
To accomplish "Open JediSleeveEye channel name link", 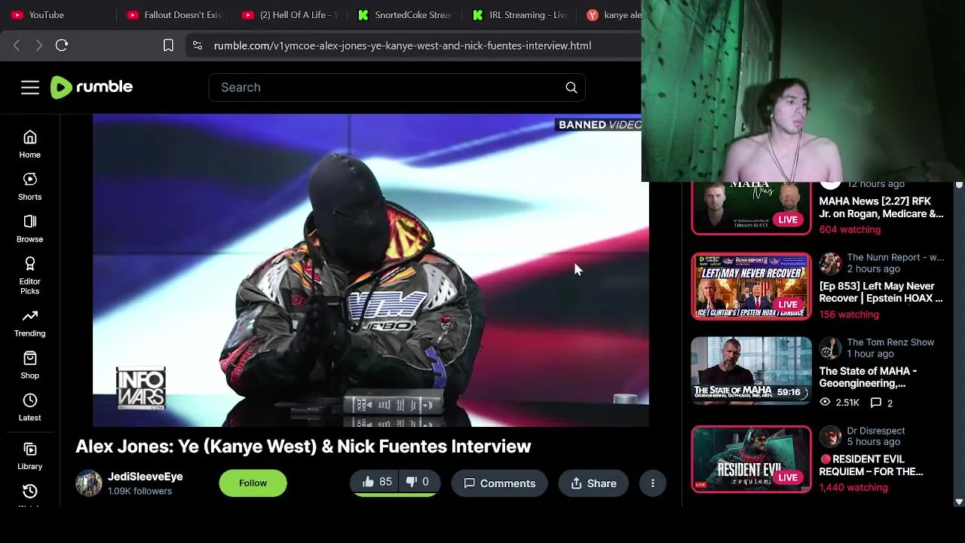I will 146,477.
